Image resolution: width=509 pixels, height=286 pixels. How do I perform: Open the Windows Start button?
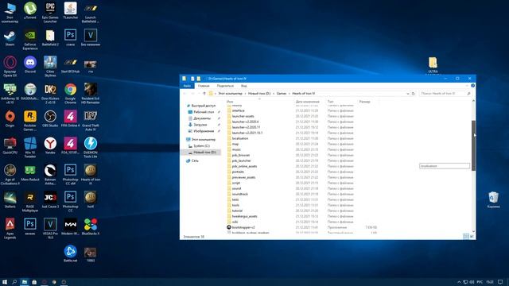pos(5,282)
